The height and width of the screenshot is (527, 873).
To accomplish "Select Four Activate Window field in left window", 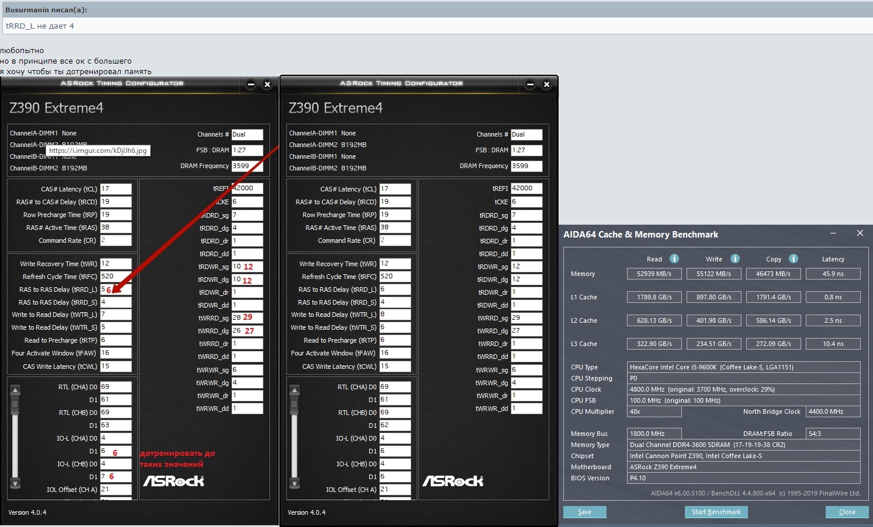I will click(116, 353).
